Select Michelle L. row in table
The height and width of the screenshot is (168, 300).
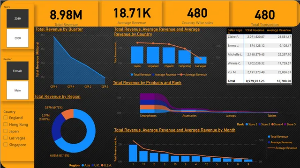[259, 54]
